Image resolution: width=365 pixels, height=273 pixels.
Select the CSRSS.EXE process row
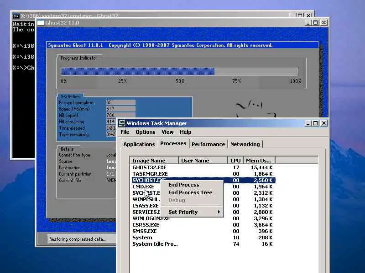(x=203, y=225)
